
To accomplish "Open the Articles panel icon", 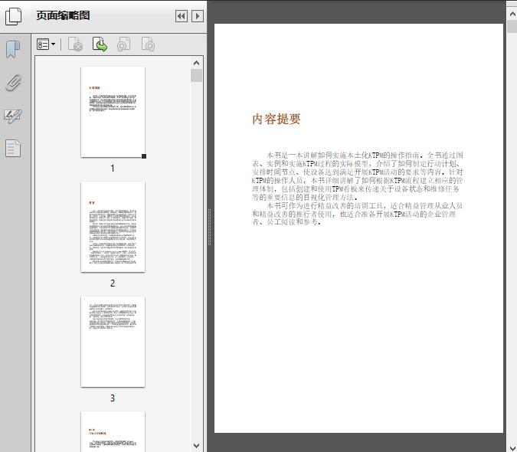I will pos(13,148).
